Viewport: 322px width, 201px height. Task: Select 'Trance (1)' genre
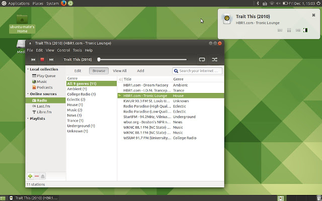92,121
